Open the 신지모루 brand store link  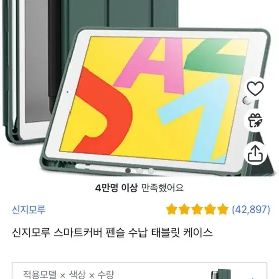click(x=29, y=210)
